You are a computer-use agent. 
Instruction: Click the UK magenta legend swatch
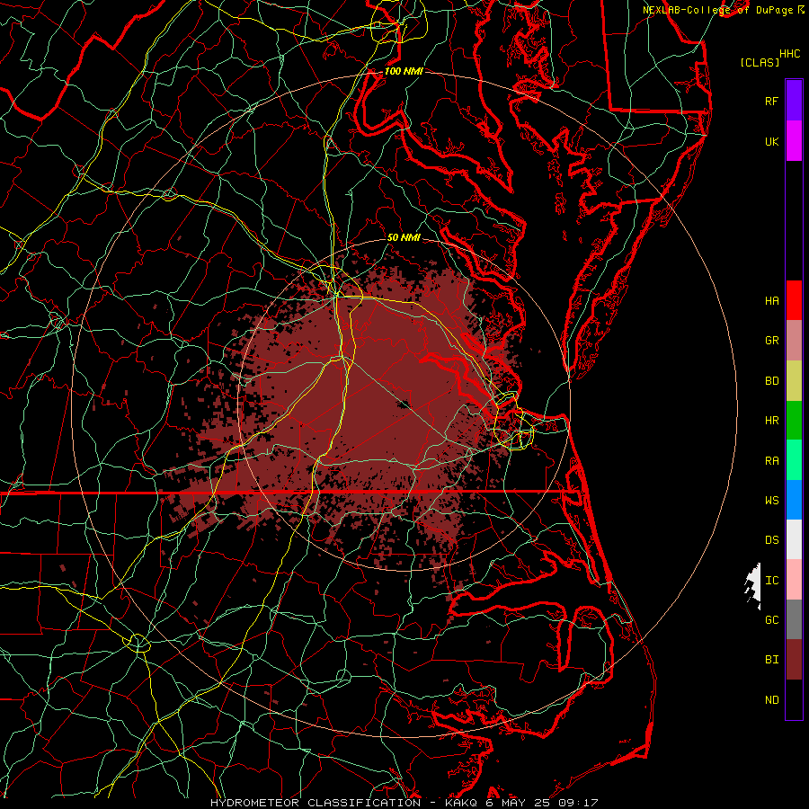tap(794, 141)
